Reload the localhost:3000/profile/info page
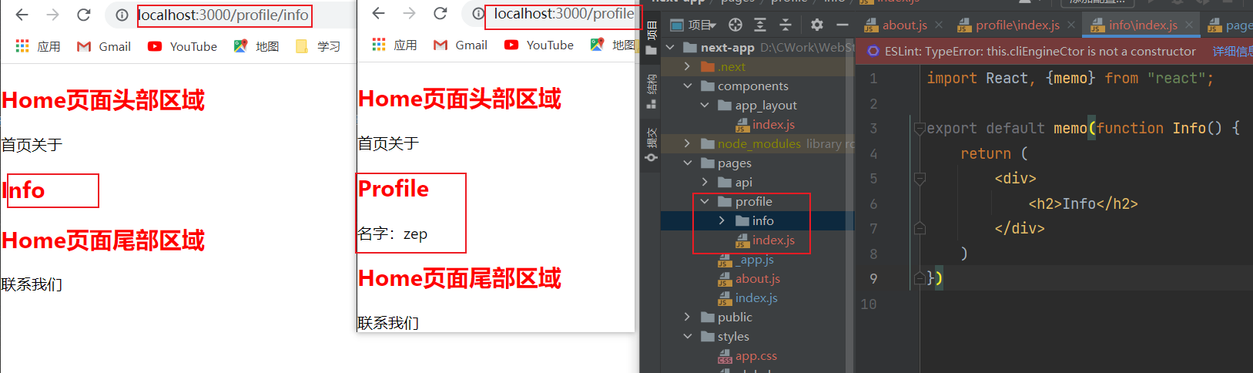The width and height of the screenshot is (1253, 373). point(84,15)
